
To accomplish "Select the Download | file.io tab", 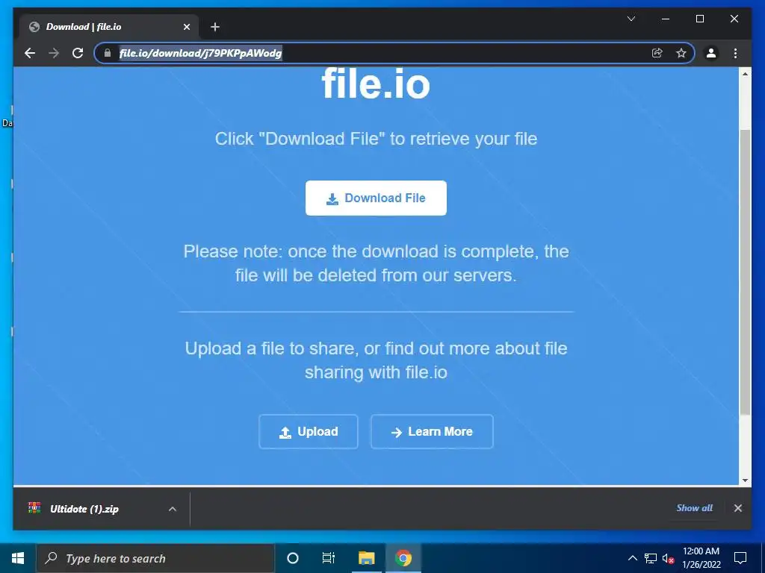I will click(x=108, y=27).
